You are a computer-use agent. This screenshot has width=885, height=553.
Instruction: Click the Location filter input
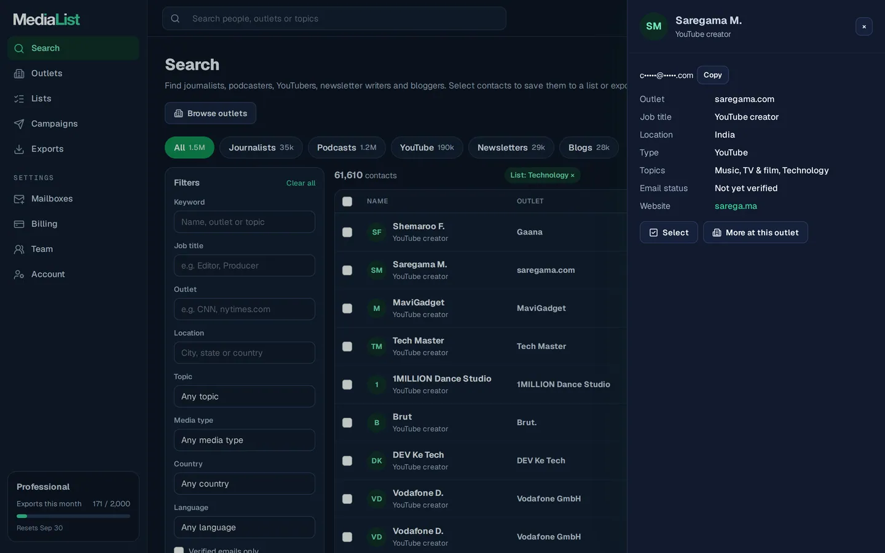245,353
